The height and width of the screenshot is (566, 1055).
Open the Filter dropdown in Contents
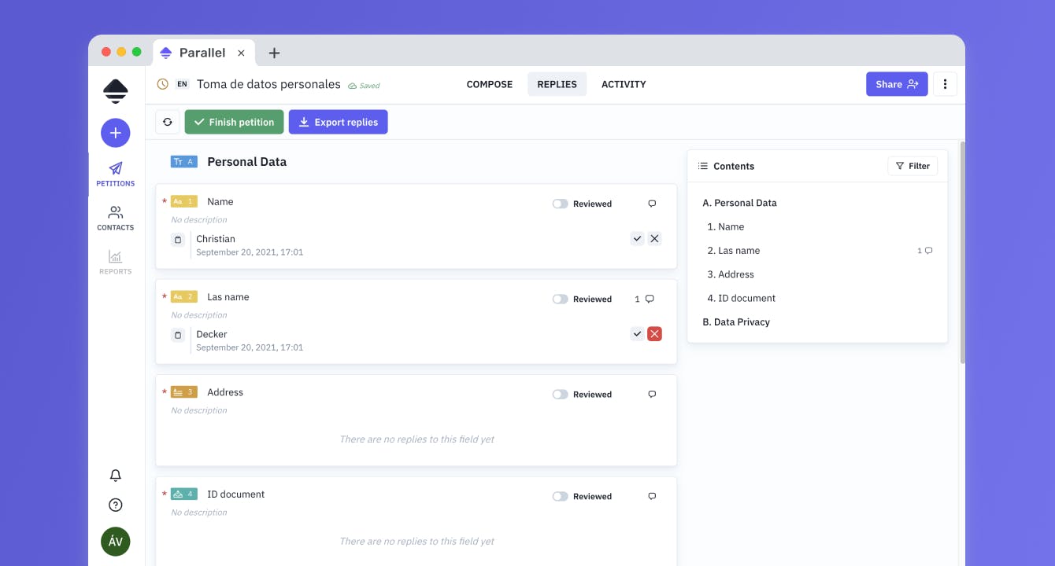pos(912,166)
